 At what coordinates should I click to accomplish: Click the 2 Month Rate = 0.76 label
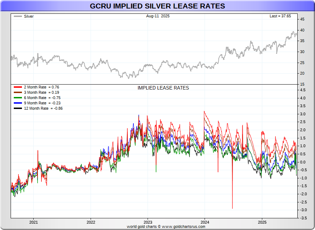(41, 87)
